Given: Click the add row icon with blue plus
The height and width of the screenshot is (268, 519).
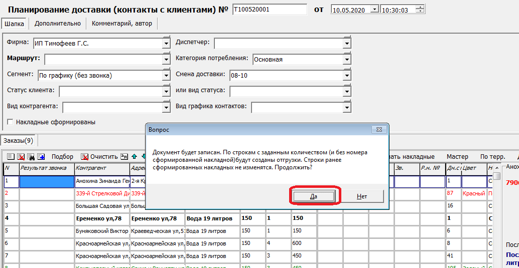Looking at the screenshot, I should tap(41, 157).
